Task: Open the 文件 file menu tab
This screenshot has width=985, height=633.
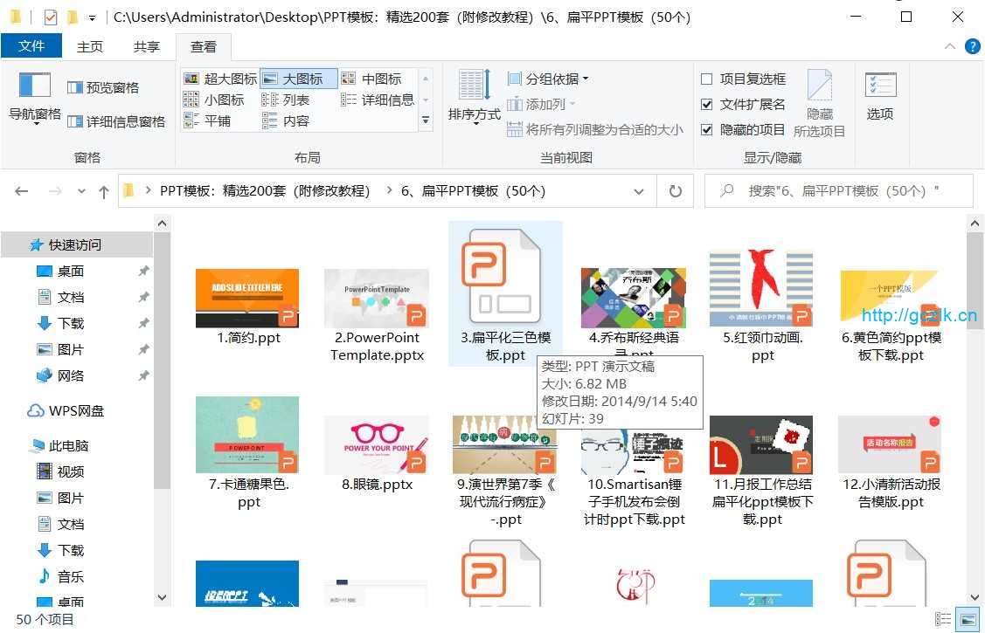Action: point(31,46)
